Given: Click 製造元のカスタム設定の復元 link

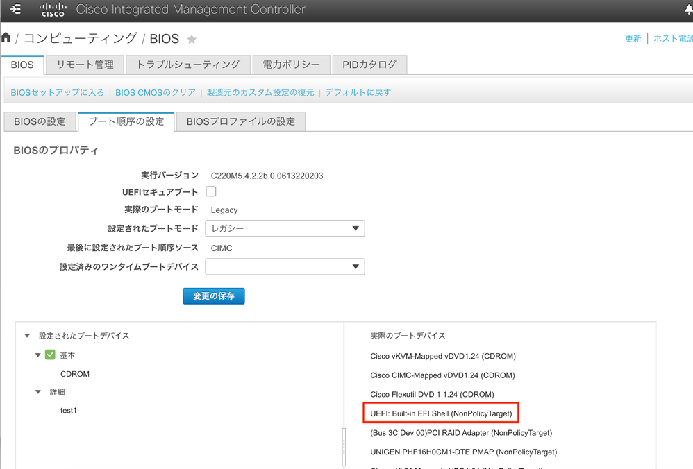Looking at the screenshot, I should coord(260,93).
